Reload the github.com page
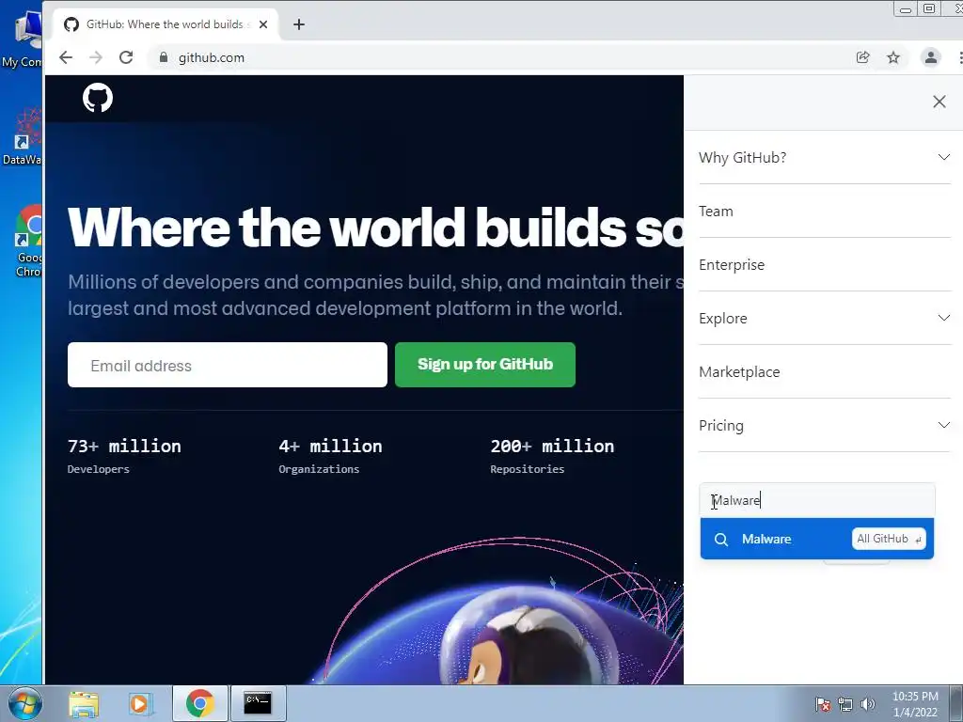 pos(126,57)
